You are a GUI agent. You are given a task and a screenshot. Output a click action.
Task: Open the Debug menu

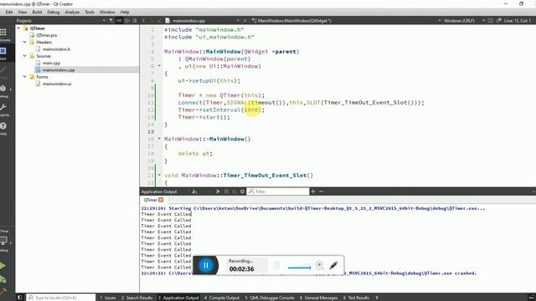point(54,12)
